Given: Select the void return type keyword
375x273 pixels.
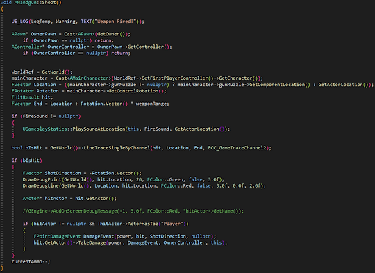Looking at the screenshot, I should click(6, 3).
